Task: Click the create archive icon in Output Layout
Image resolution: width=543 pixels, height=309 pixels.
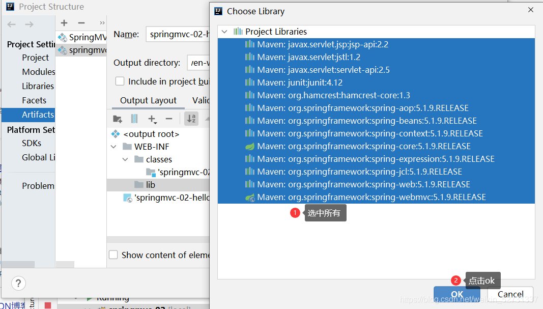Action: tap(134, 119)
